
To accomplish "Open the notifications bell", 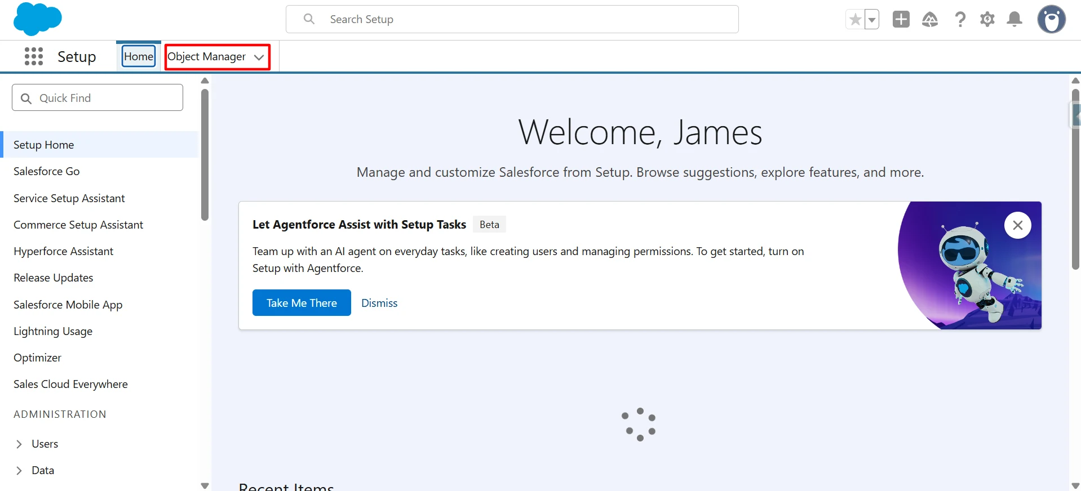I will tap(1014, 20).
